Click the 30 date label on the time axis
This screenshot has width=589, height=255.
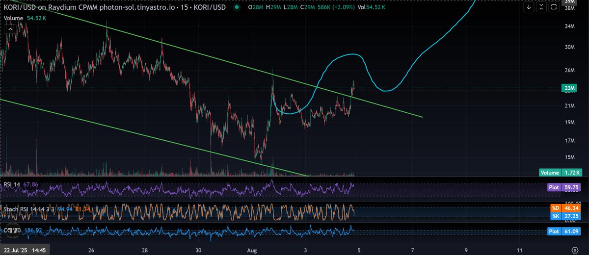click(197, 250)
